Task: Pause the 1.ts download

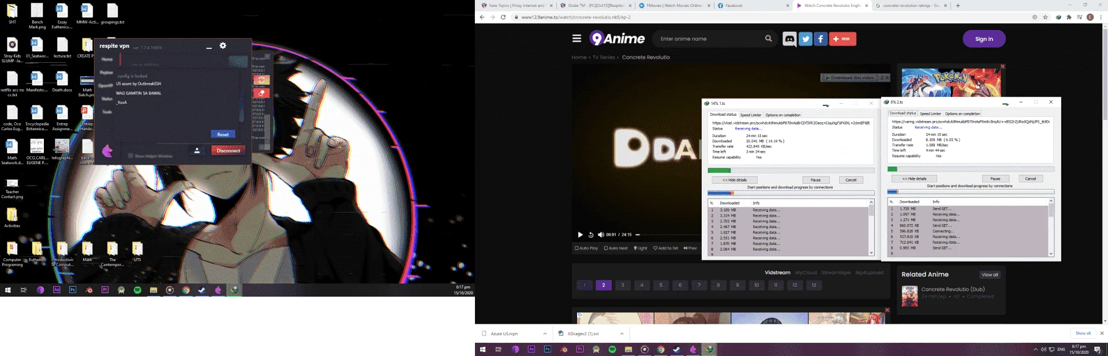Action: (815, 180)
